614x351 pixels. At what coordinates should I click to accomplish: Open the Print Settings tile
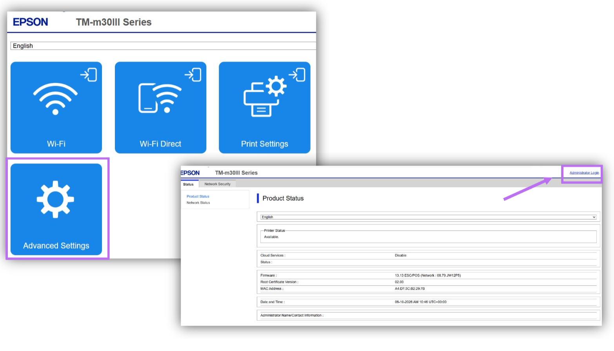tap(265, 107)
